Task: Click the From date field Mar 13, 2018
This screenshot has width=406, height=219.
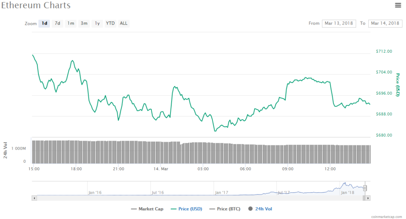Action: pos(339,23)
